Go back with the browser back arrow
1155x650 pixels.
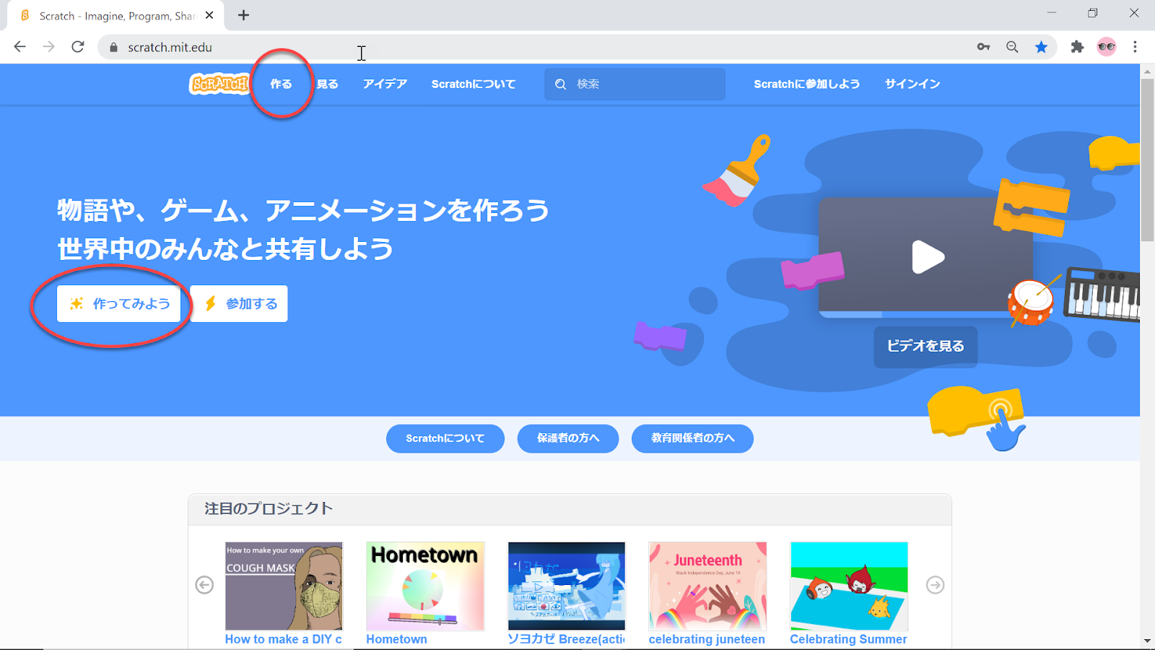click(x=20, y=47)
